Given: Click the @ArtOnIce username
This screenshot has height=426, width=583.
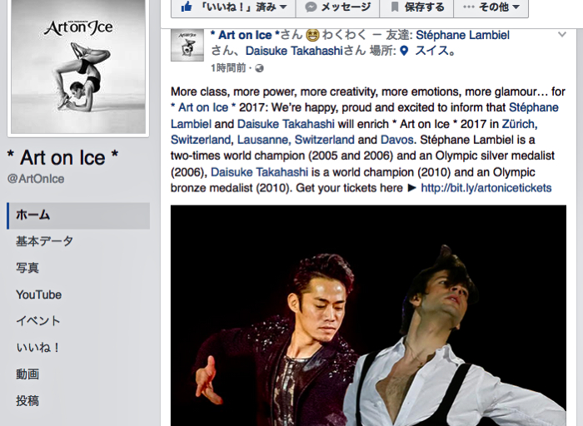Looking at the screenshot, I should [36, 179].
